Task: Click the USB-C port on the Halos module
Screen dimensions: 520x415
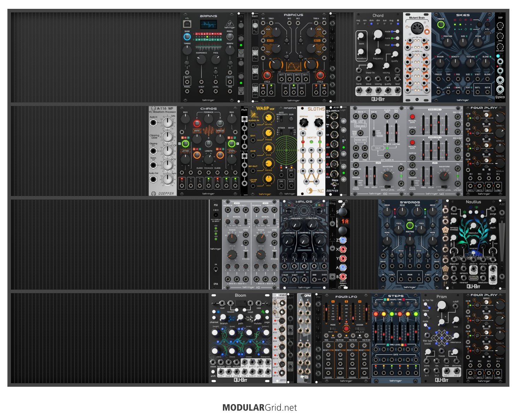Action: pyautogui.click(x=286, y=224)
